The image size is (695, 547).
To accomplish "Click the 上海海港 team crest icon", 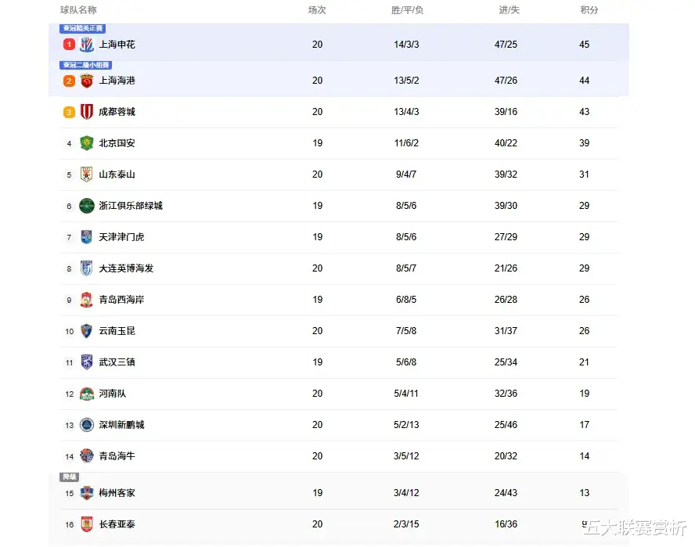I will [87, 81].
